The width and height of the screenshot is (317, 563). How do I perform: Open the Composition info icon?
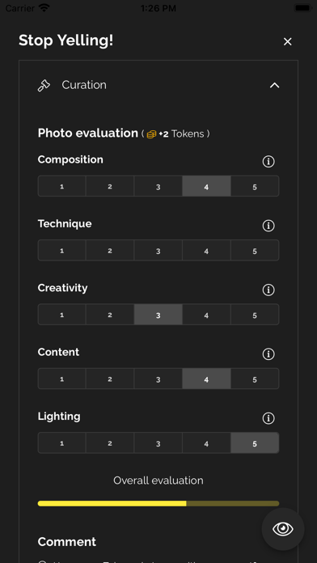[x=268, y=162]
